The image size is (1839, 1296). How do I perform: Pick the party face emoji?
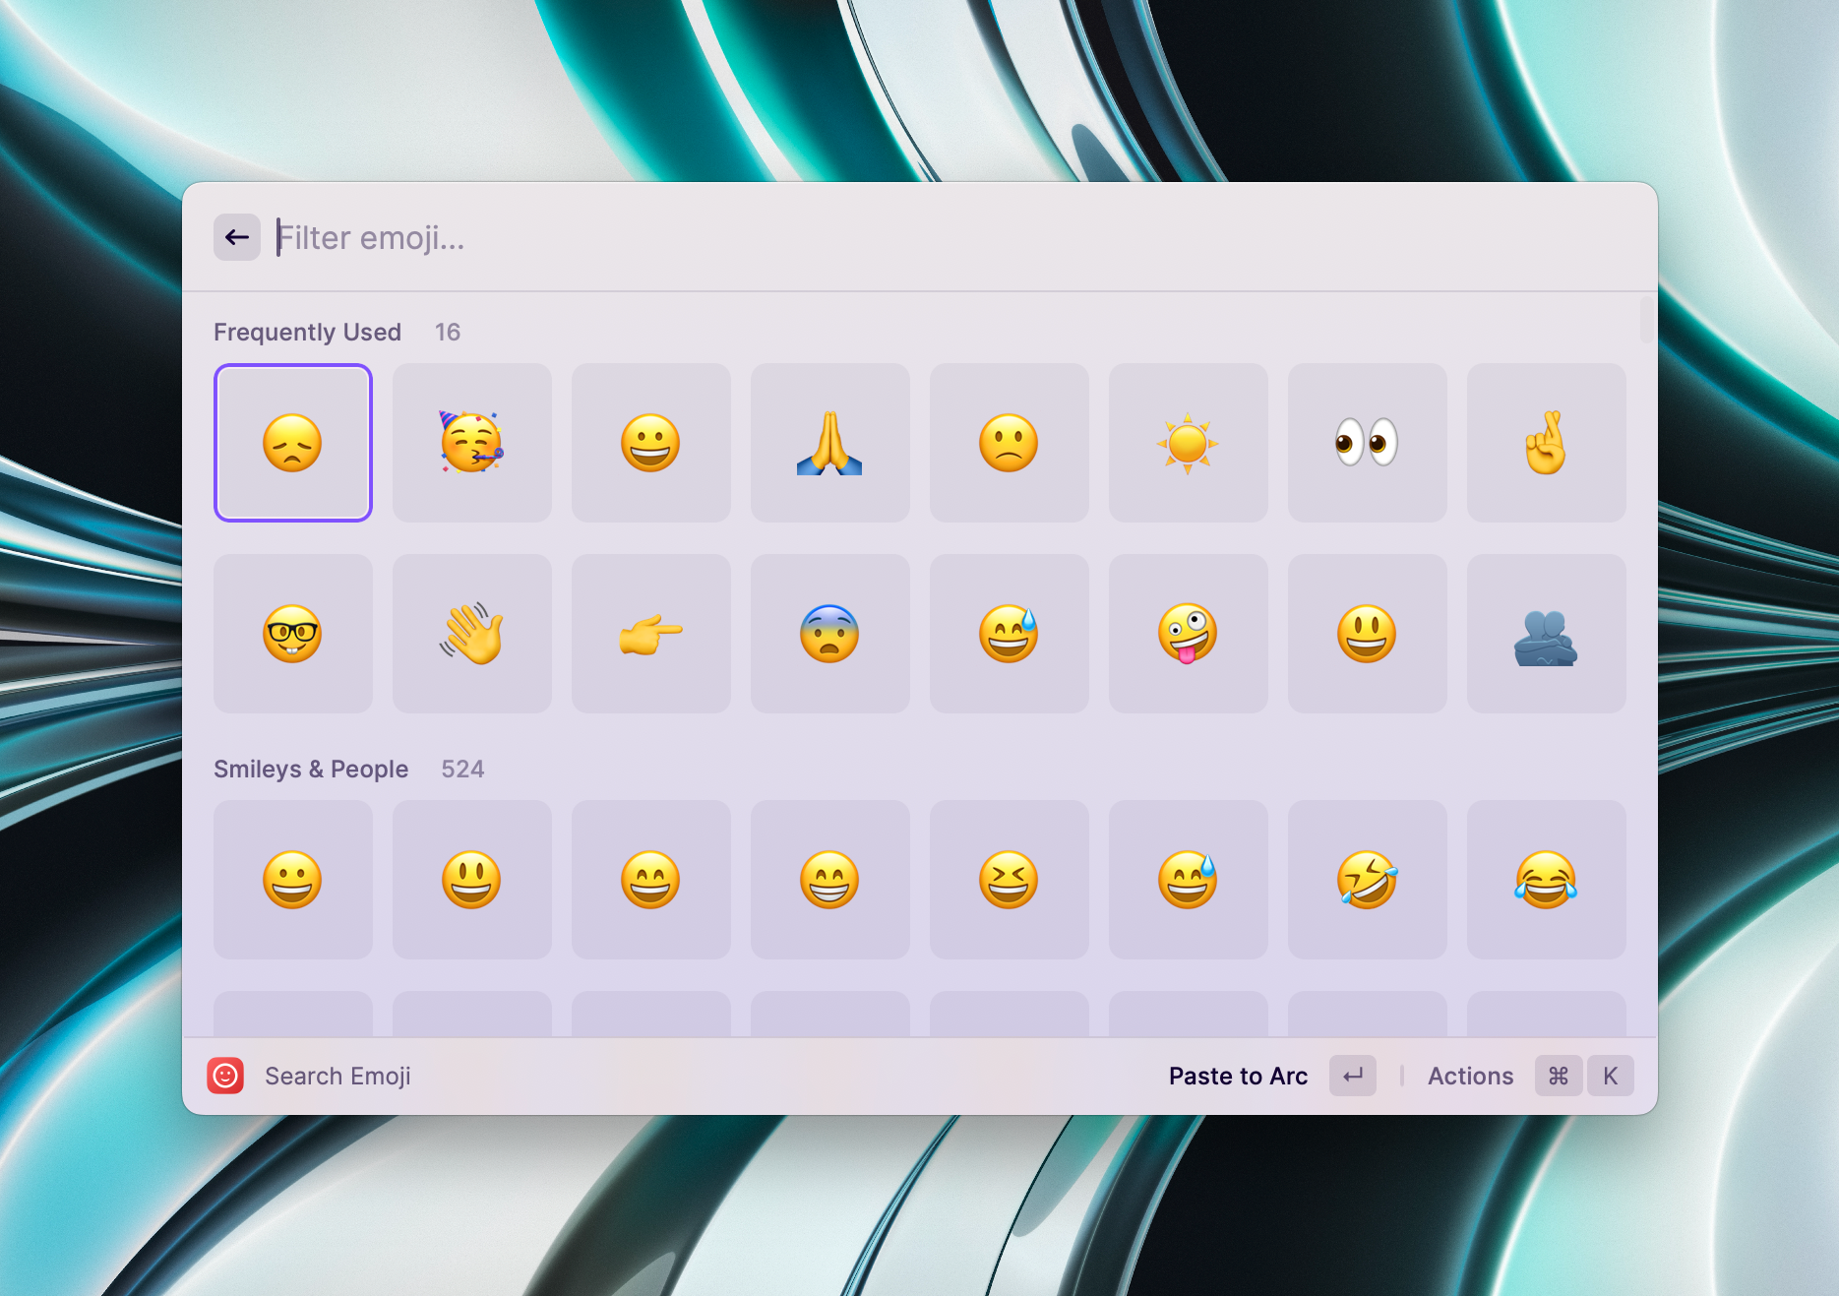pos(472,443)
